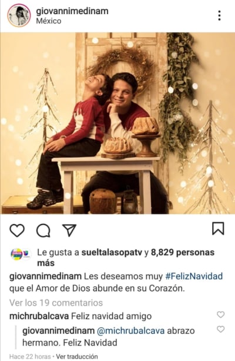Open giovannimedinam username in caption

click(x=45, y=276)
